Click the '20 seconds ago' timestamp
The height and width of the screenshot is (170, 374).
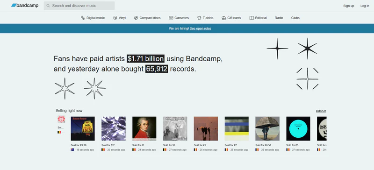[116, 150]
